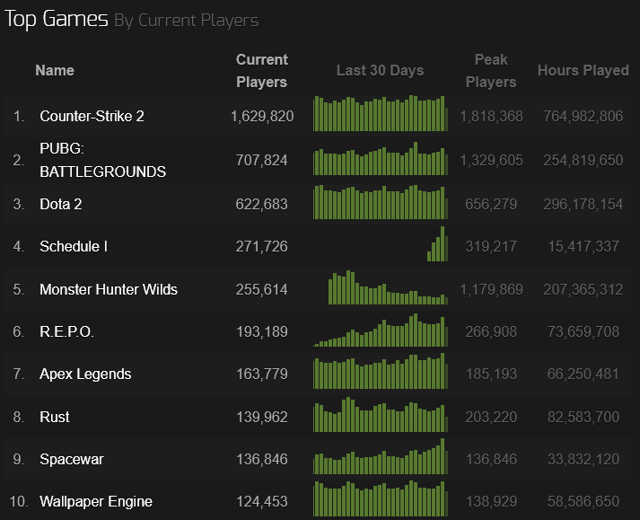This screenshot has height=520, width=640.
Task: Click the Name column header
Action: click(55, 70)
